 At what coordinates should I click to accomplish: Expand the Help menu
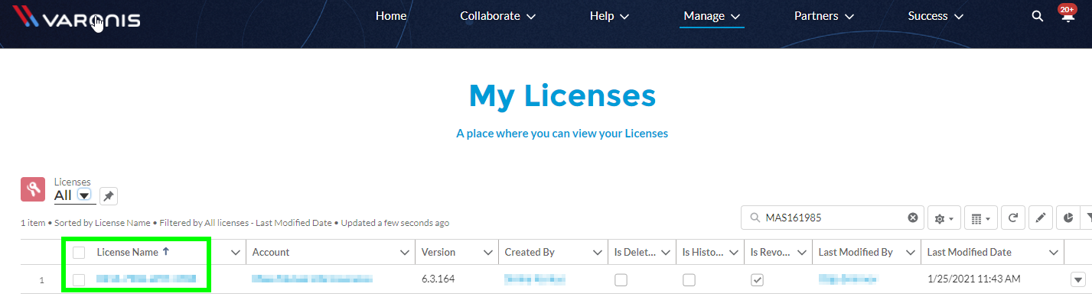pos(609,16)
